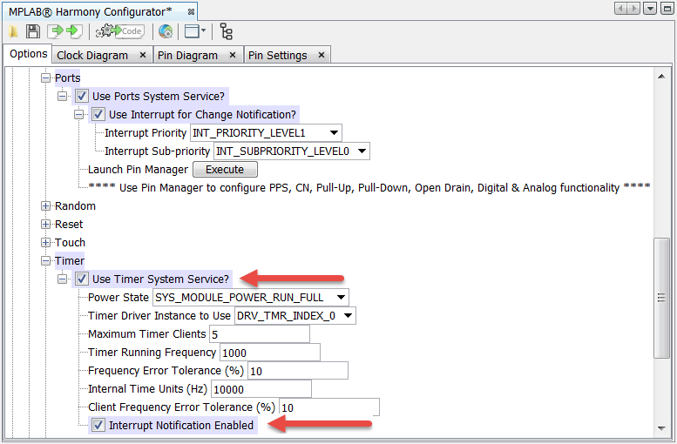Screen dimensions: 677x444
Task: Toggle the Interrupt Notification Enabled checkbox
Action: (98, 425)
